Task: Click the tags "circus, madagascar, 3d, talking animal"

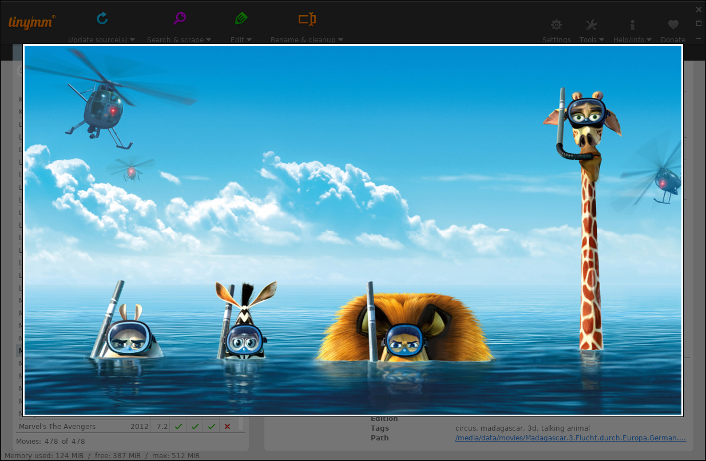Action: click(x=522, y=428)
